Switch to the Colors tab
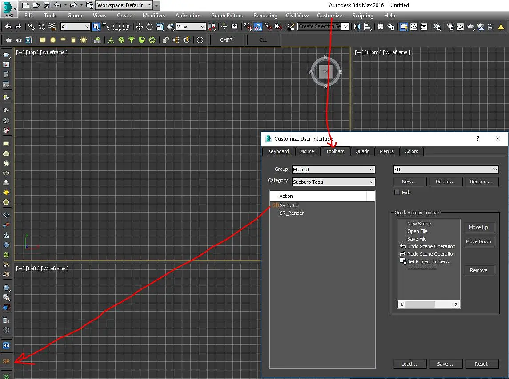 [x=411, y=151]
